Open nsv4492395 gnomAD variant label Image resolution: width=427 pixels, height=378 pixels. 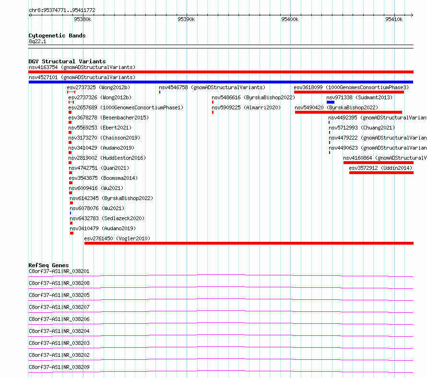pos(378,118)
